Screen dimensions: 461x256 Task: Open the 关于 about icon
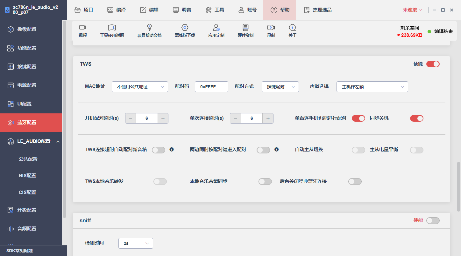pos(292,28)
